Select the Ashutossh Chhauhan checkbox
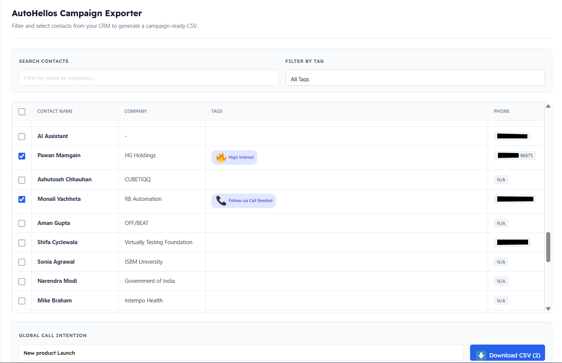The width and height of the screenshot is (562, 363). coord(22,180)
